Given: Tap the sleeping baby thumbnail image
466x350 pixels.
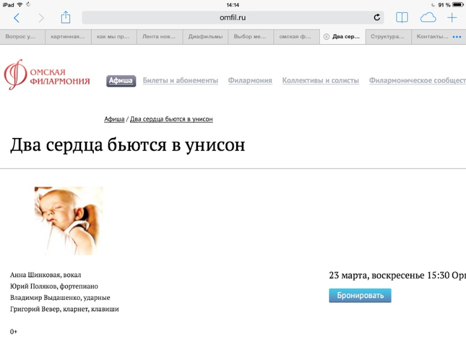Looking at the screenshot, I should click(68, 220).
